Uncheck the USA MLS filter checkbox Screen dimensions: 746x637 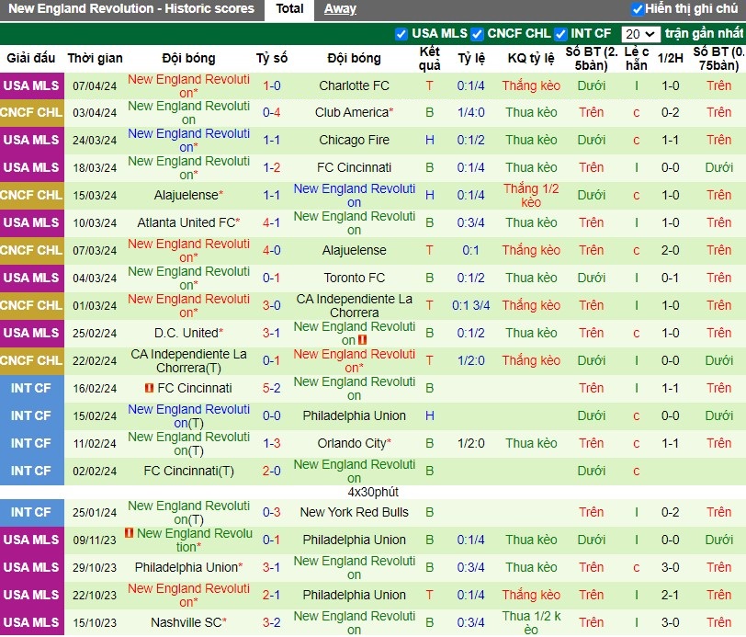coord(401,34)
